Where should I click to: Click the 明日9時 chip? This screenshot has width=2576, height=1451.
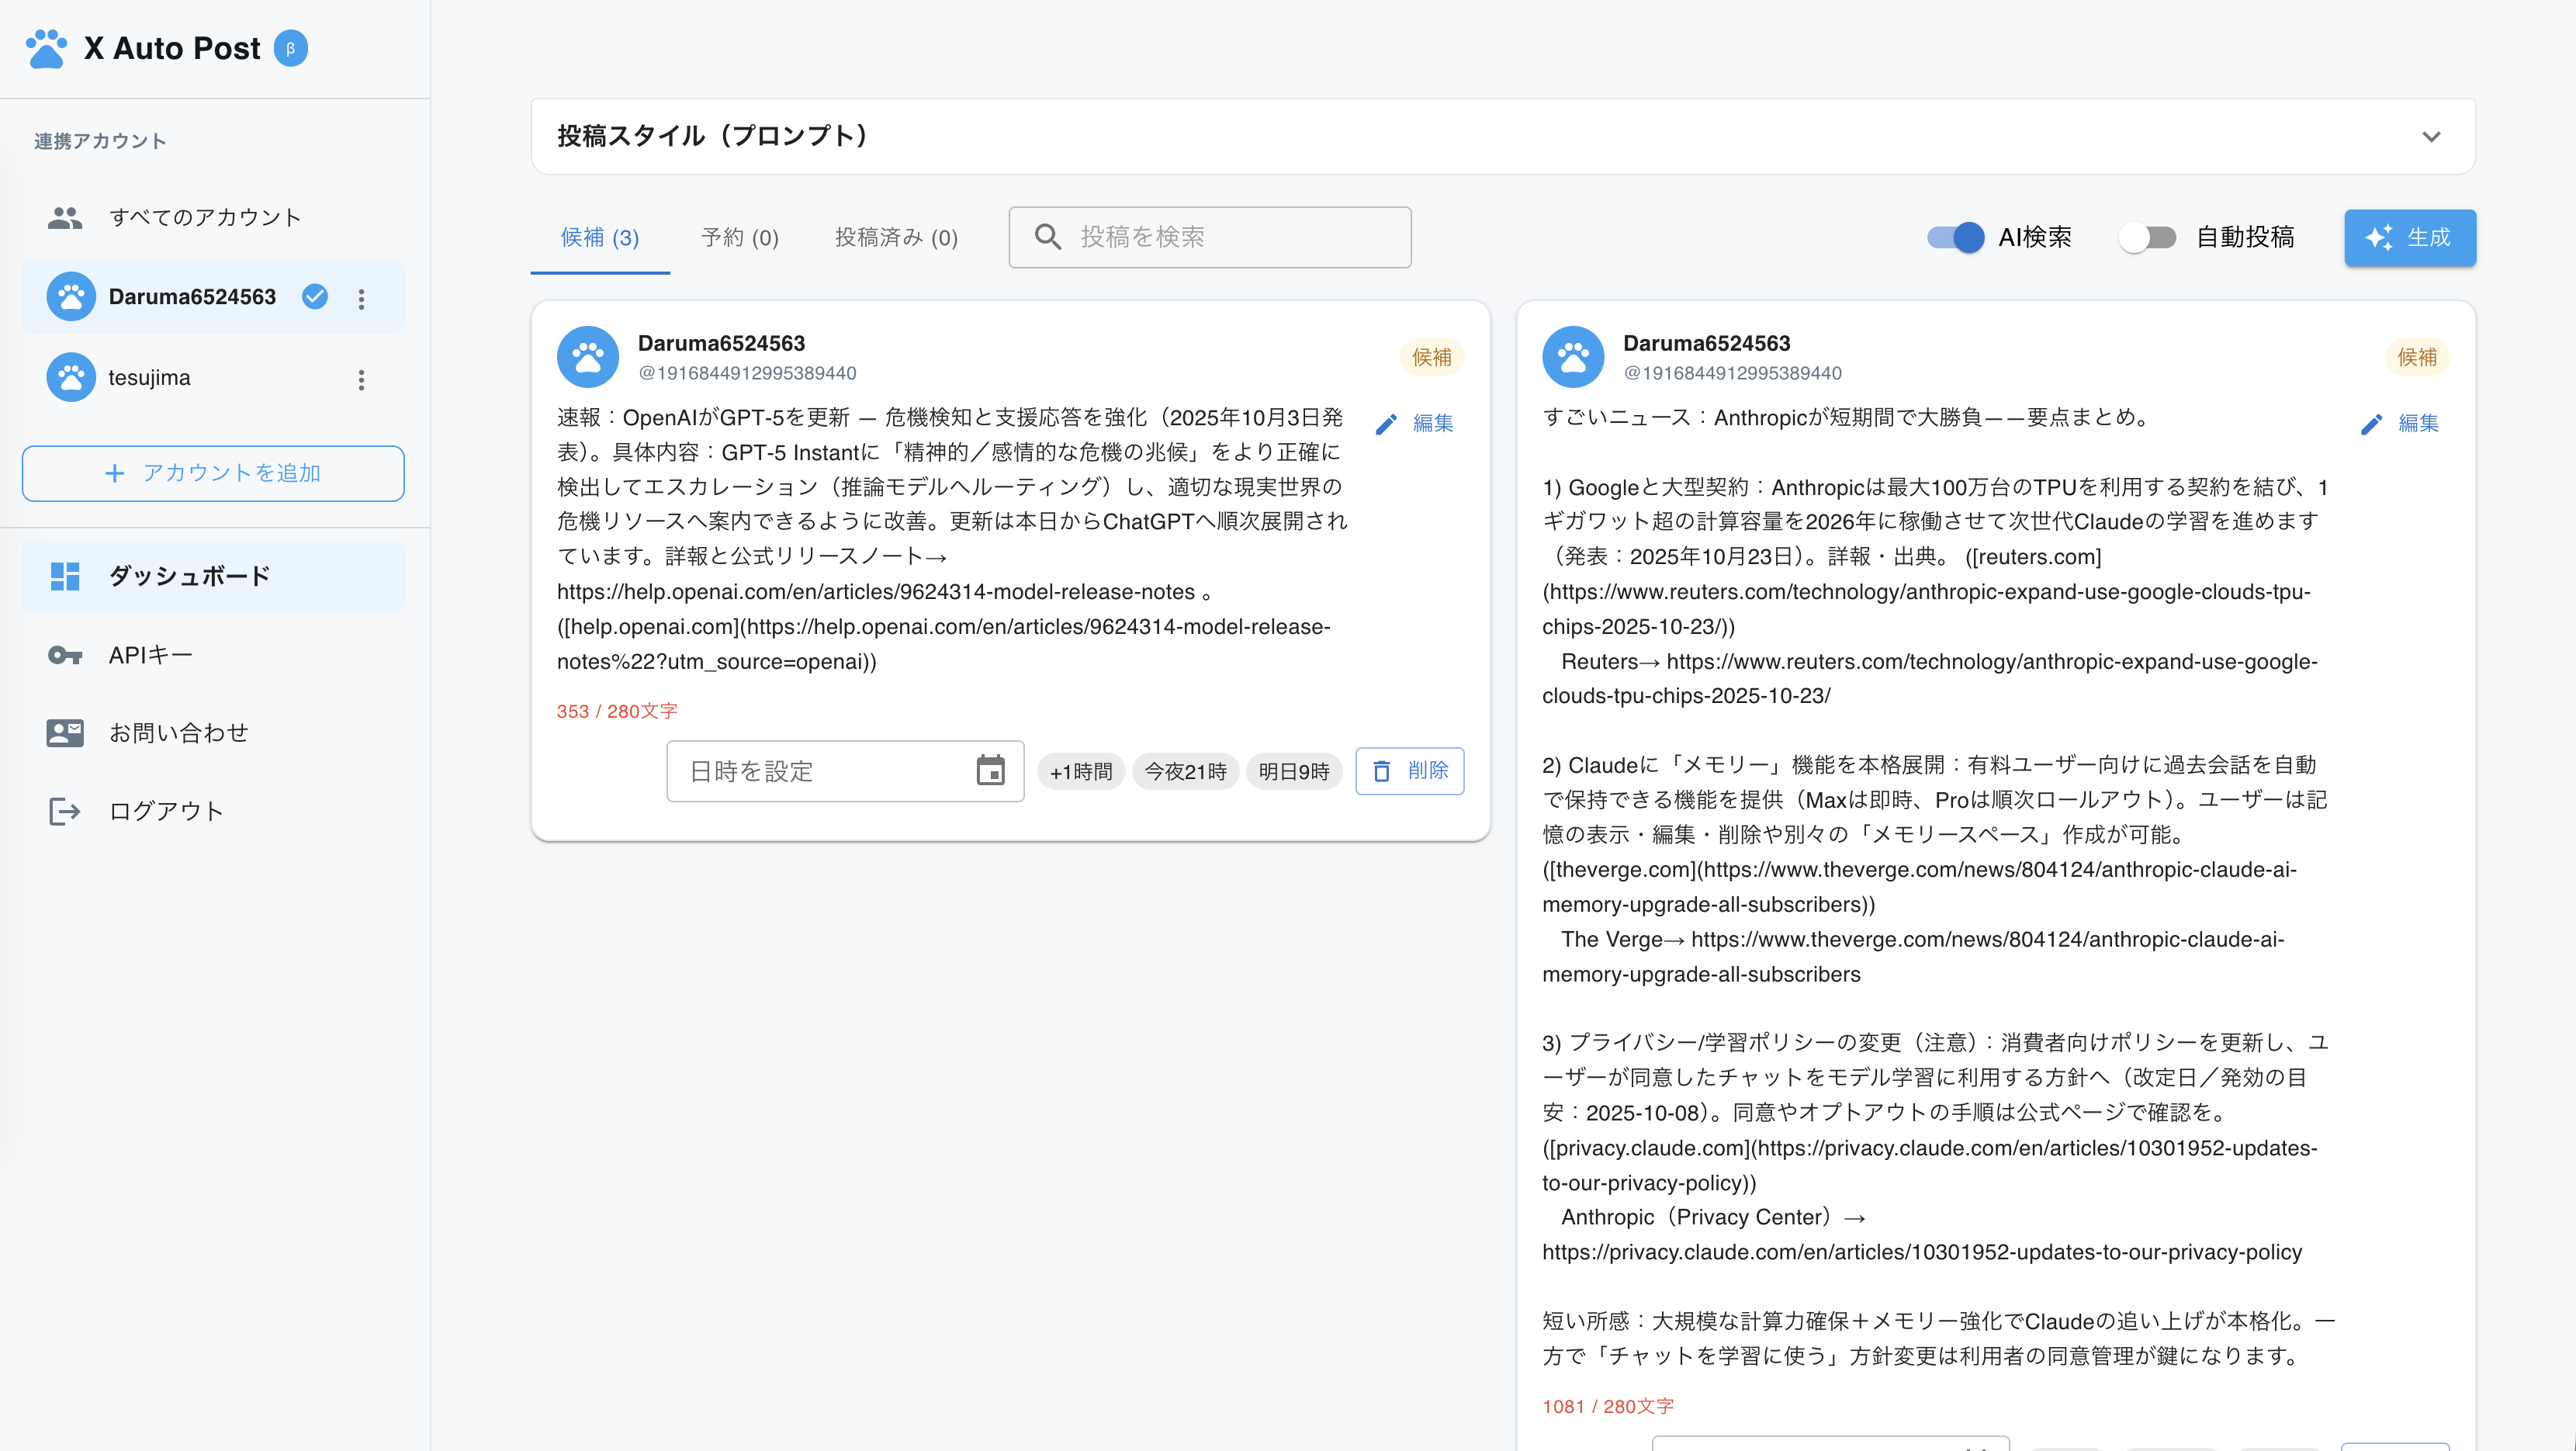coord(1294,772)
